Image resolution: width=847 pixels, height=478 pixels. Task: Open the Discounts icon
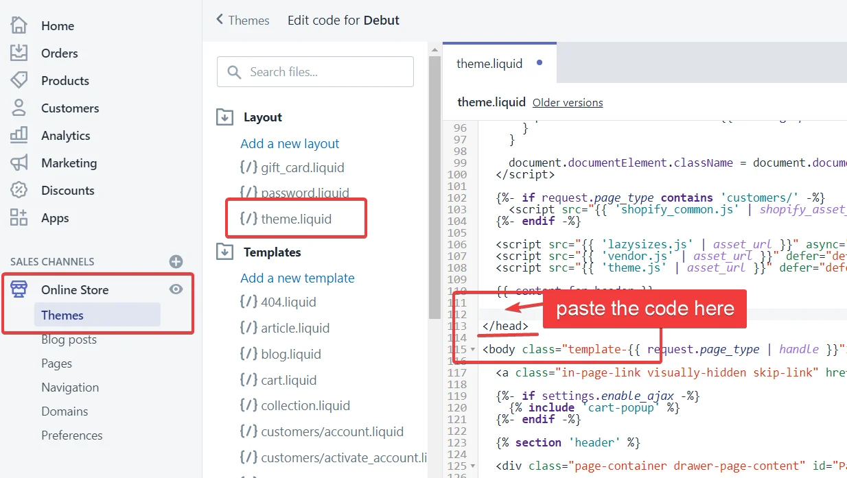click(21, 190)
